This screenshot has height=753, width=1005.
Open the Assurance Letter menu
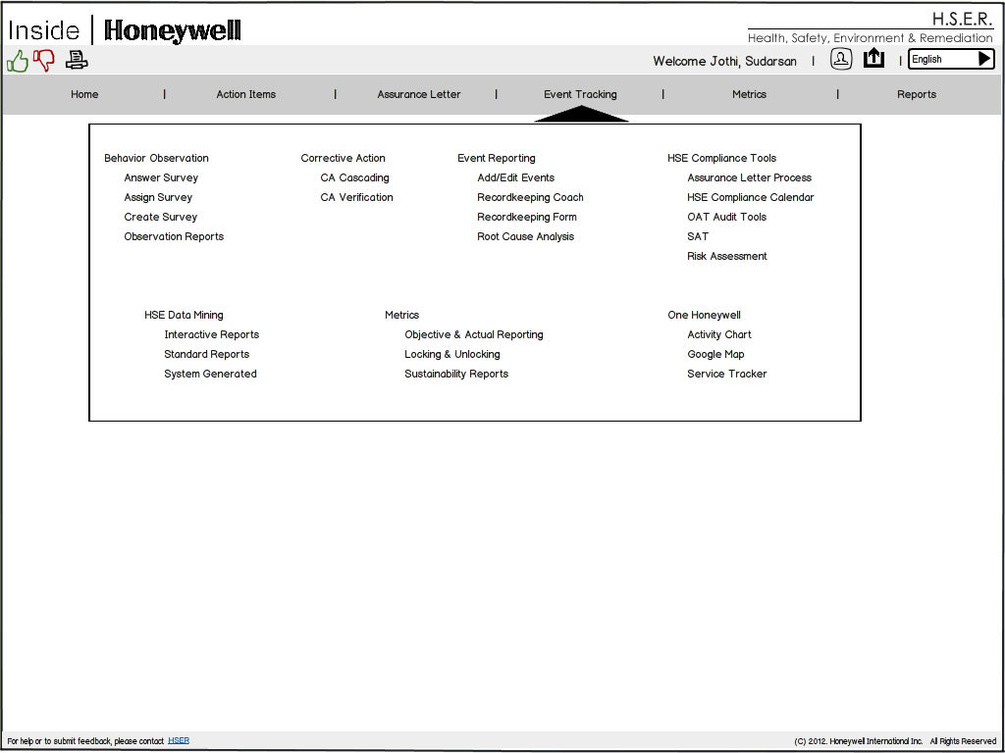click(x=418, y=94)
